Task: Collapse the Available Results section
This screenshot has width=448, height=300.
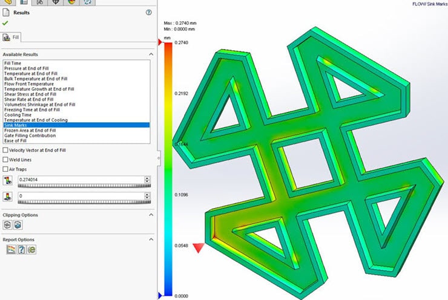Action: pos(151,54)
